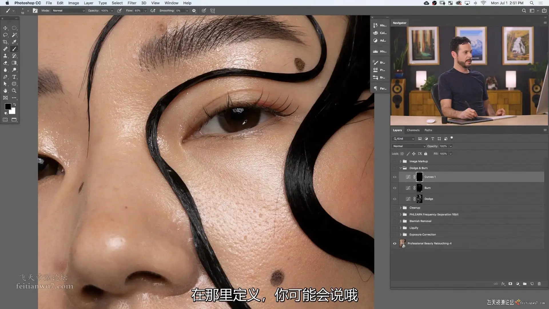Toggle visibility of Professional Beauty Retouching-4 layer

point(395,243)
